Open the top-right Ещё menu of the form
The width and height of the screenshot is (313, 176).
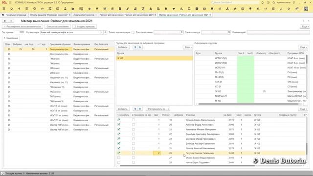tap(305, 26)
